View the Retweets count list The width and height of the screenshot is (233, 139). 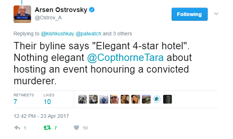(x=24, y=99)
